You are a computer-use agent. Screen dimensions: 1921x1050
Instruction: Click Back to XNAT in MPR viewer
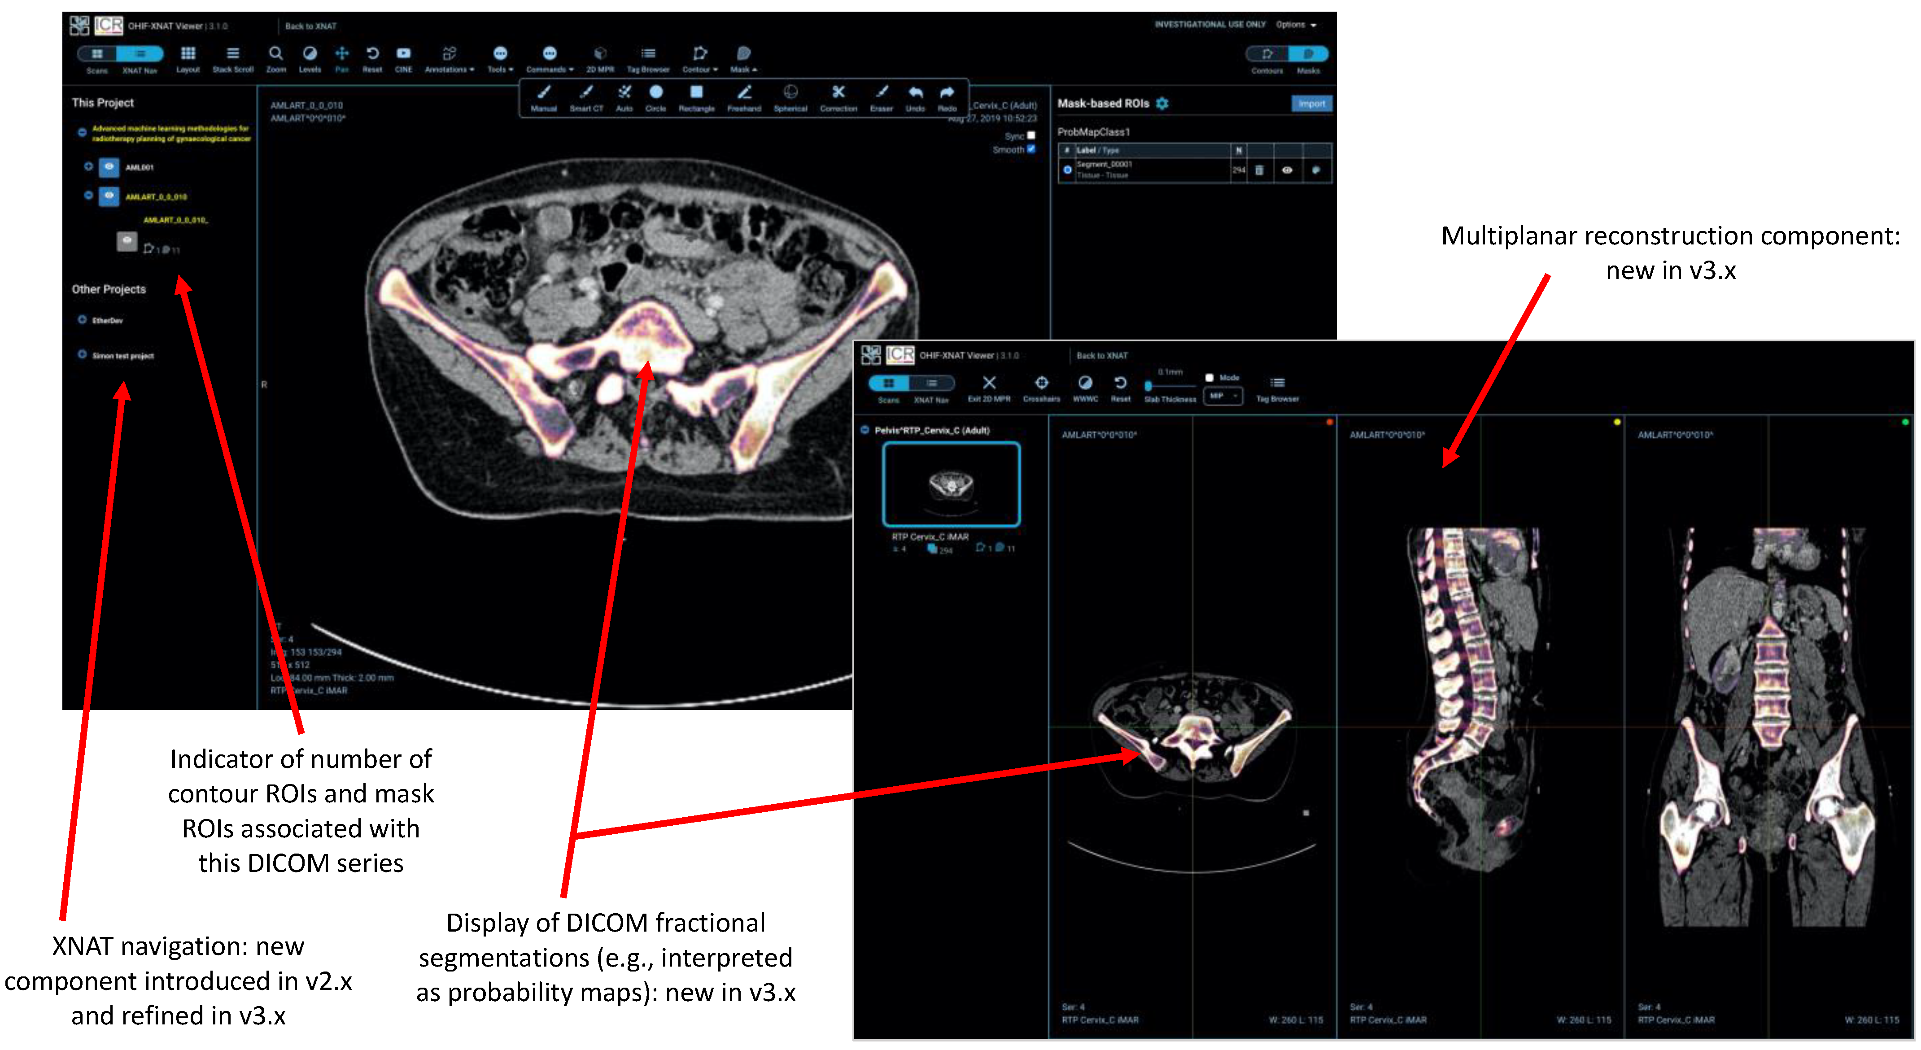[x=1101, y=356]
